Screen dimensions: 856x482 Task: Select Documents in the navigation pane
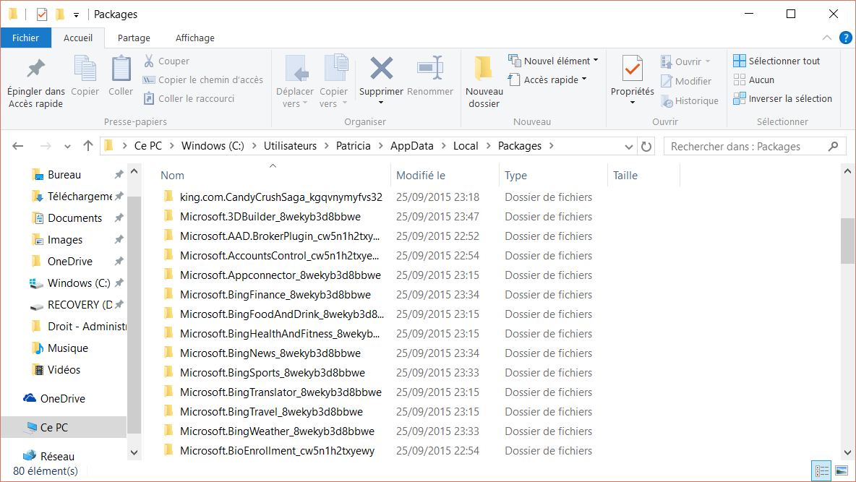pyautogui.click(x=74, y=218)
